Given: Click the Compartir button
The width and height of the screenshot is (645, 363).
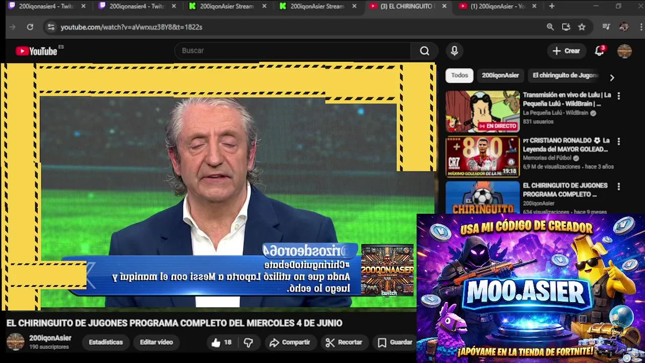Looking at the screenshot, I should pyautogui.click(x=290, y=342).
